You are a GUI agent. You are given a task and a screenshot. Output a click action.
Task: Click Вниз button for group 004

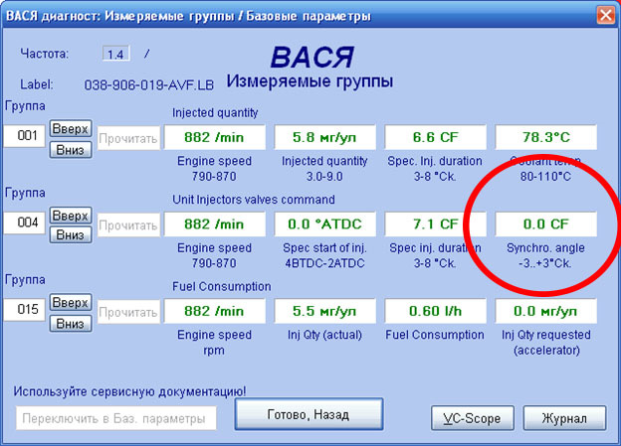coord(71,234)
